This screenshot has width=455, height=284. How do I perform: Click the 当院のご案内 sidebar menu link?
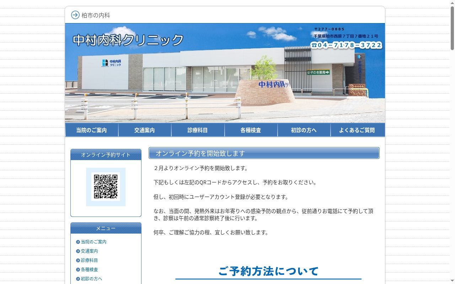(x=94, y=242)
